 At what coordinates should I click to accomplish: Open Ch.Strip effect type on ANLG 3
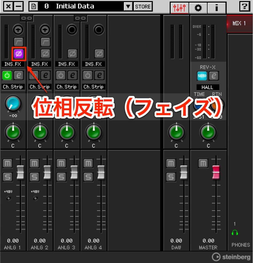[x=67, y=87]
